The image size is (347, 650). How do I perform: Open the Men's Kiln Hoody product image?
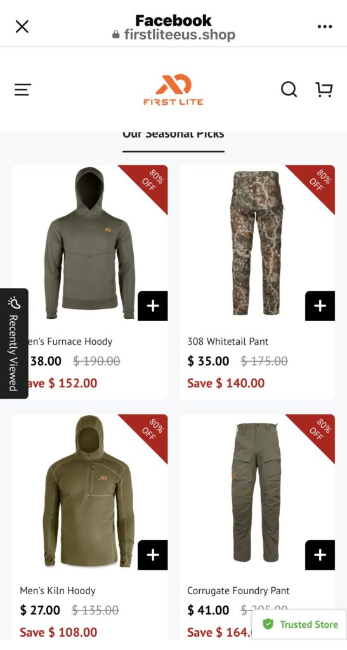(89, 491)
